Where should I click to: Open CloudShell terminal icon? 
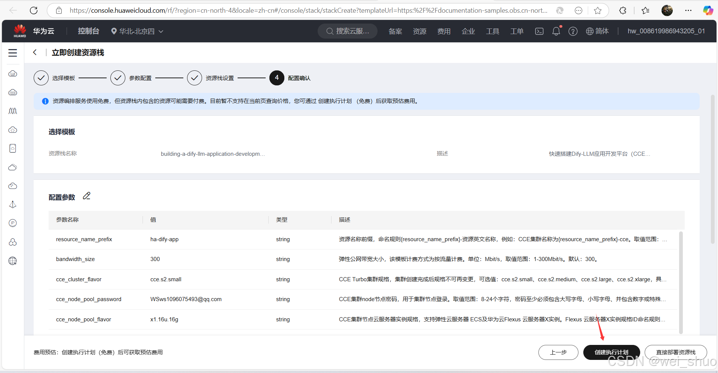point(539,31)
